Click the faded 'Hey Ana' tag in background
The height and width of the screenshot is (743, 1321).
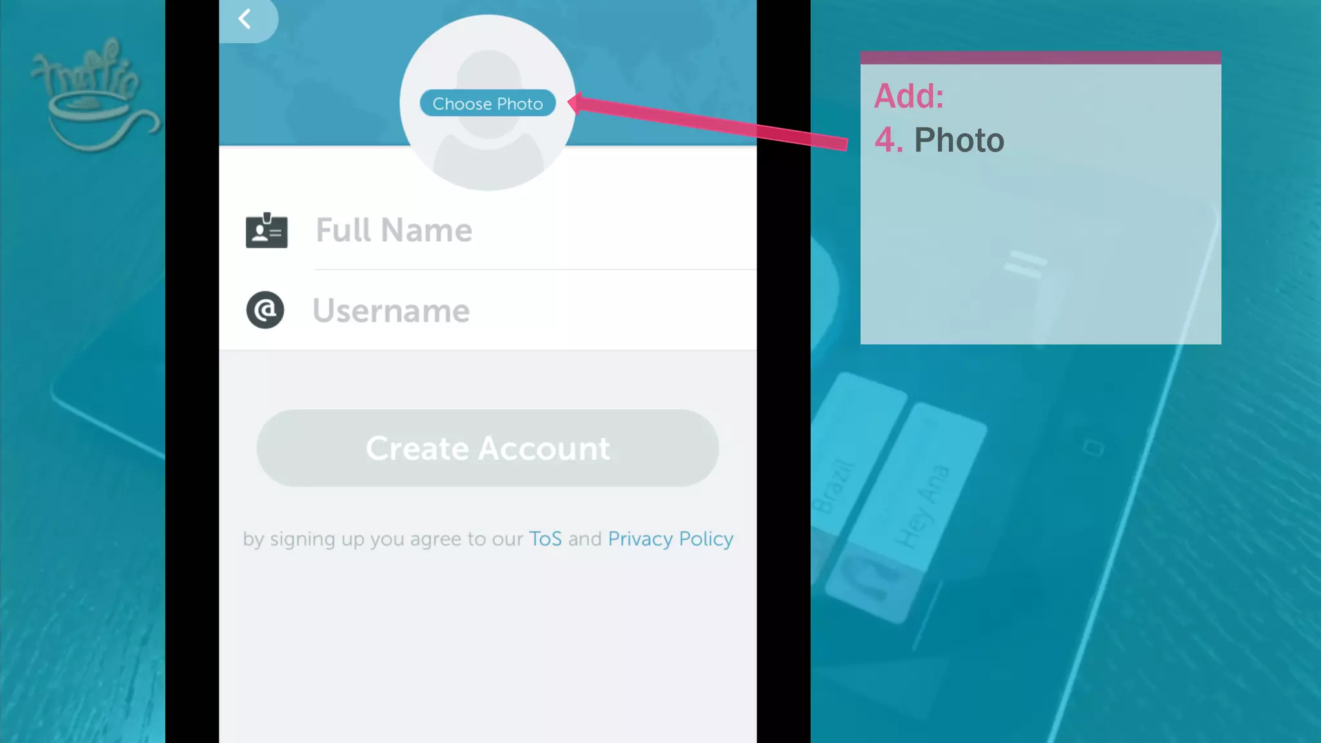click(922, 506)
